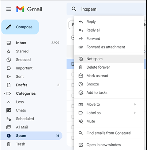
Task: Click the Inbox tray icon
Action: (x=9, y=43)
